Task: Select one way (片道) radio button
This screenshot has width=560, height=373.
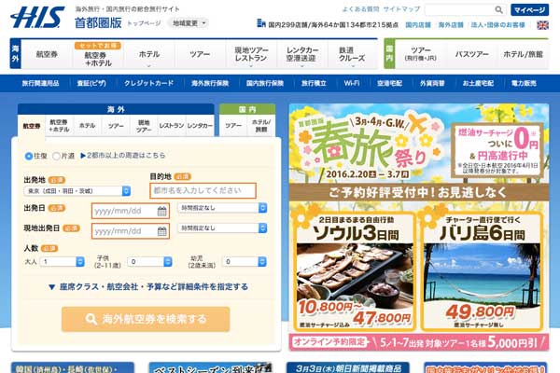Action: (56, 156)
